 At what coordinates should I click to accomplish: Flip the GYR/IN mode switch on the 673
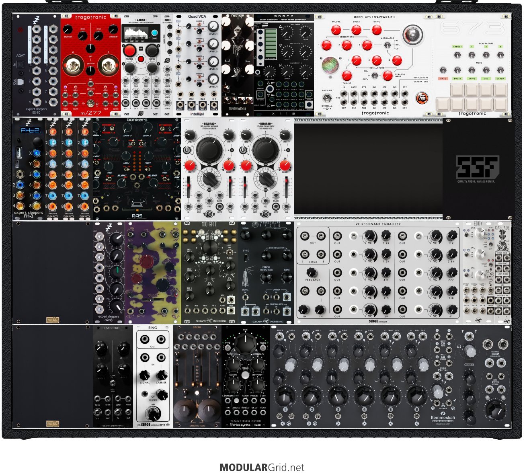(500, 70)
